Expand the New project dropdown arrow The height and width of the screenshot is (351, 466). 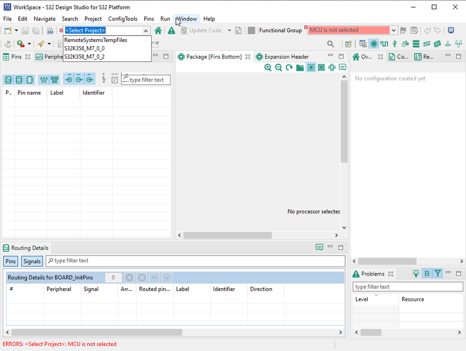click(16, 30)
